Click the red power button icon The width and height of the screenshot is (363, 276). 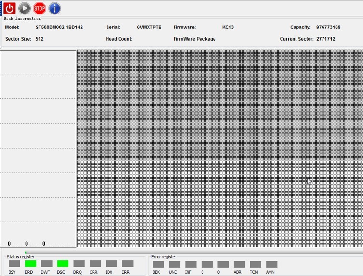tap(10, 9)
